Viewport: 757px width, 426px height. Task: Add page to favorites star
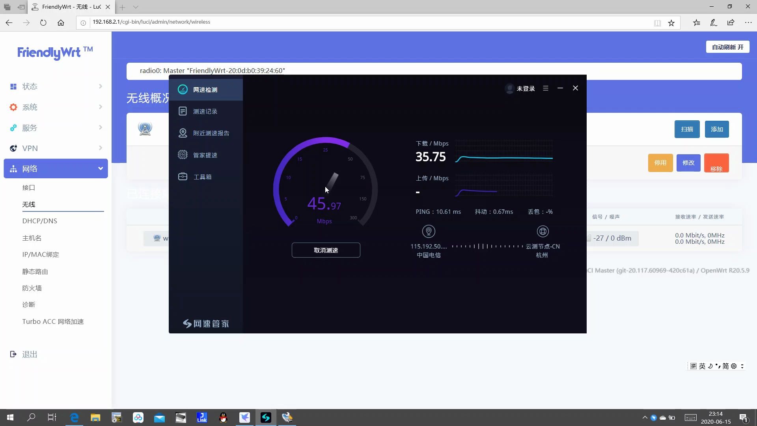[x=671, y=23]
